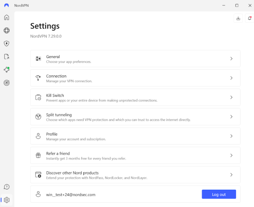The width and height of the screenshot is (254, 207).
Task: Expand the Kill Switch chevron arrow
Action: point(231,97)
